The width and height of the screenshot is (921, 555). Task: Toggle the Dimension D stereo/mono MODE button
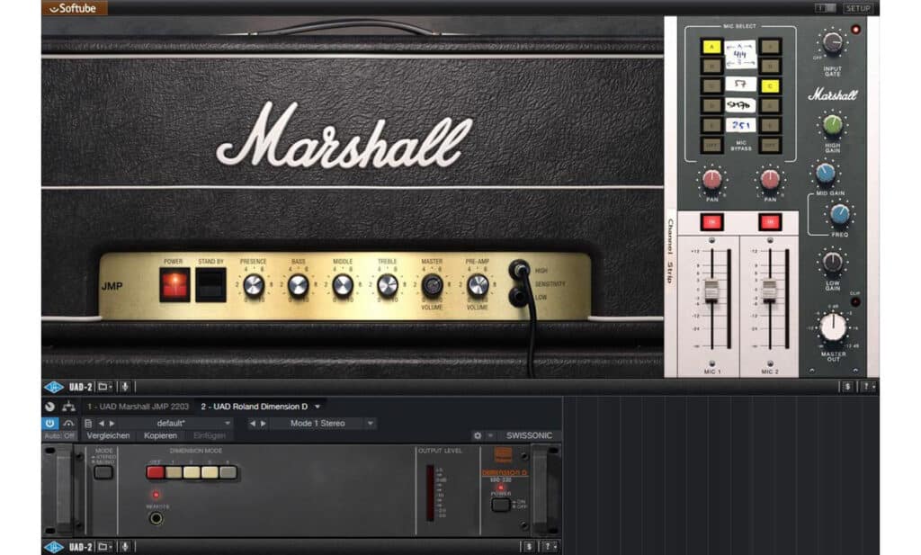click(x=103, y=471)
